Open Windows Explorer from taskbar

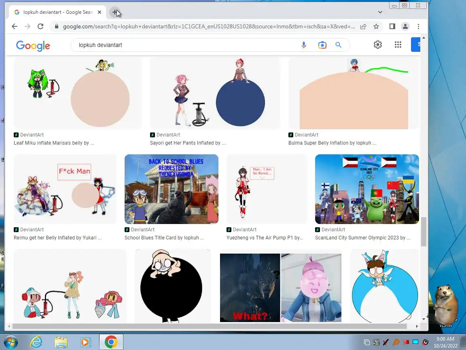(61, 342)
